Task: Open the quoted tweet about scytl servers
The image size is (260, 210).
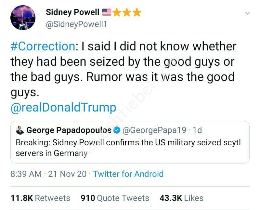Action: click(130, 148)
